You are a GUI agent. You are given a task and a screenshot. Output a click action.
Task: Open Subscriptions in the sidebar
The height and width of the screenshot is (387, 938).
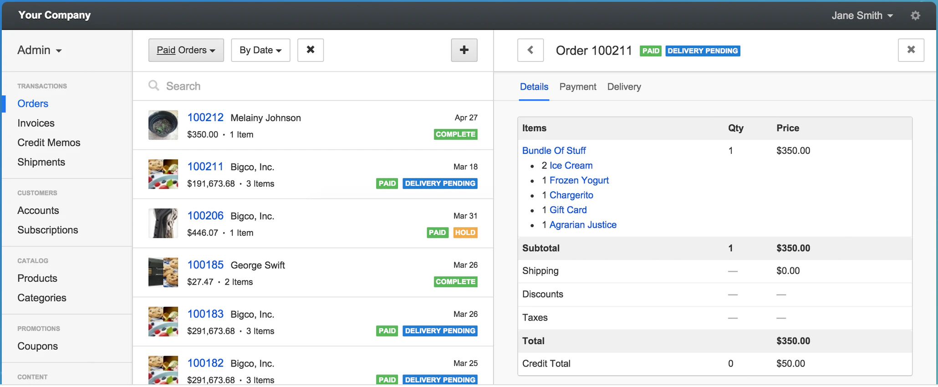click(x=48, y=230)
